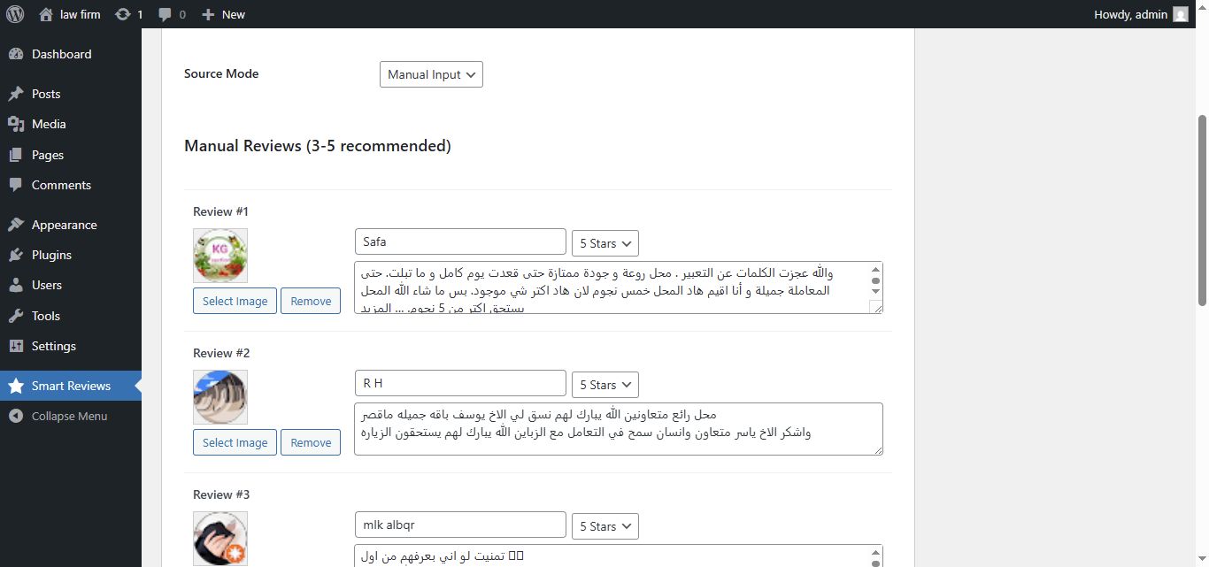Image resolution: width=1209 pixels, height=567 pixels.
Task: Click Review #2 avatar thumbnail
Action: coord(220,397)
